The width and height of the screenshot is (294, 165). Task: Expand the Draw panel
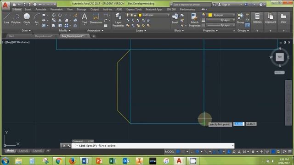26,31
